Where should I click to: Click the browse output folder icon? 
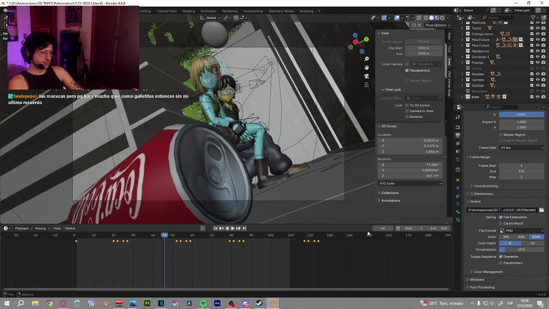[x=542, y=210]
